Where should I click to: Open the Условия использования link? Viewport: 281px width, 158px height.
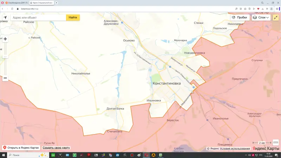[x=235, y=149]
